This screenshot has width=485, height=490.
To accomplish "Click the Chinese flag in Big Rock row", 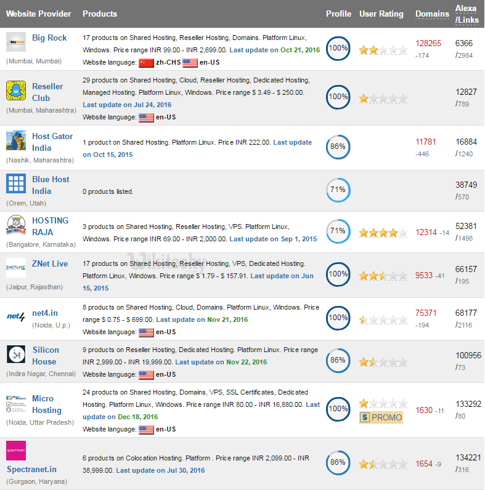I will click(147, 63).
